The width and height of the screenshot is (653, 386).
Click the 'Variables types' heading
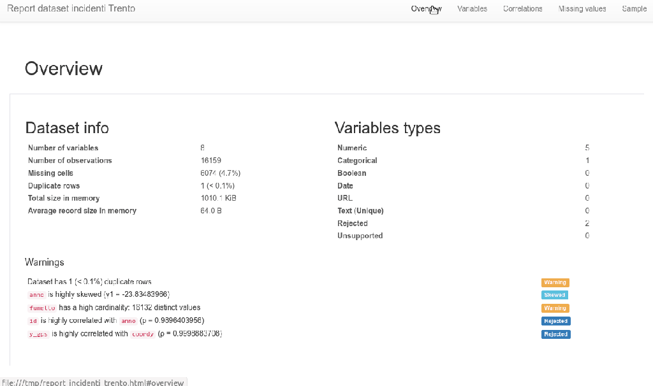click(387, 127)
